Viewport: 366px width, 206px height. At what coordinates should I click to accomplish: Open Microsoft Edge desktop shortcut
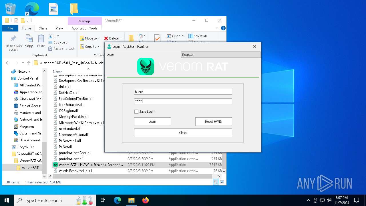32,9
